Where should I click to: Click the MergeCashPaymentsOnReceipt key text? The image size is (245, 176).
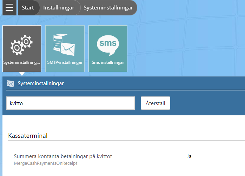pyautogui.click(x=46, y=163)
